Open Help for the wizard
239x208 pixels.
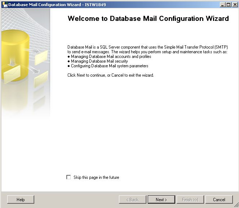[21, 199]
